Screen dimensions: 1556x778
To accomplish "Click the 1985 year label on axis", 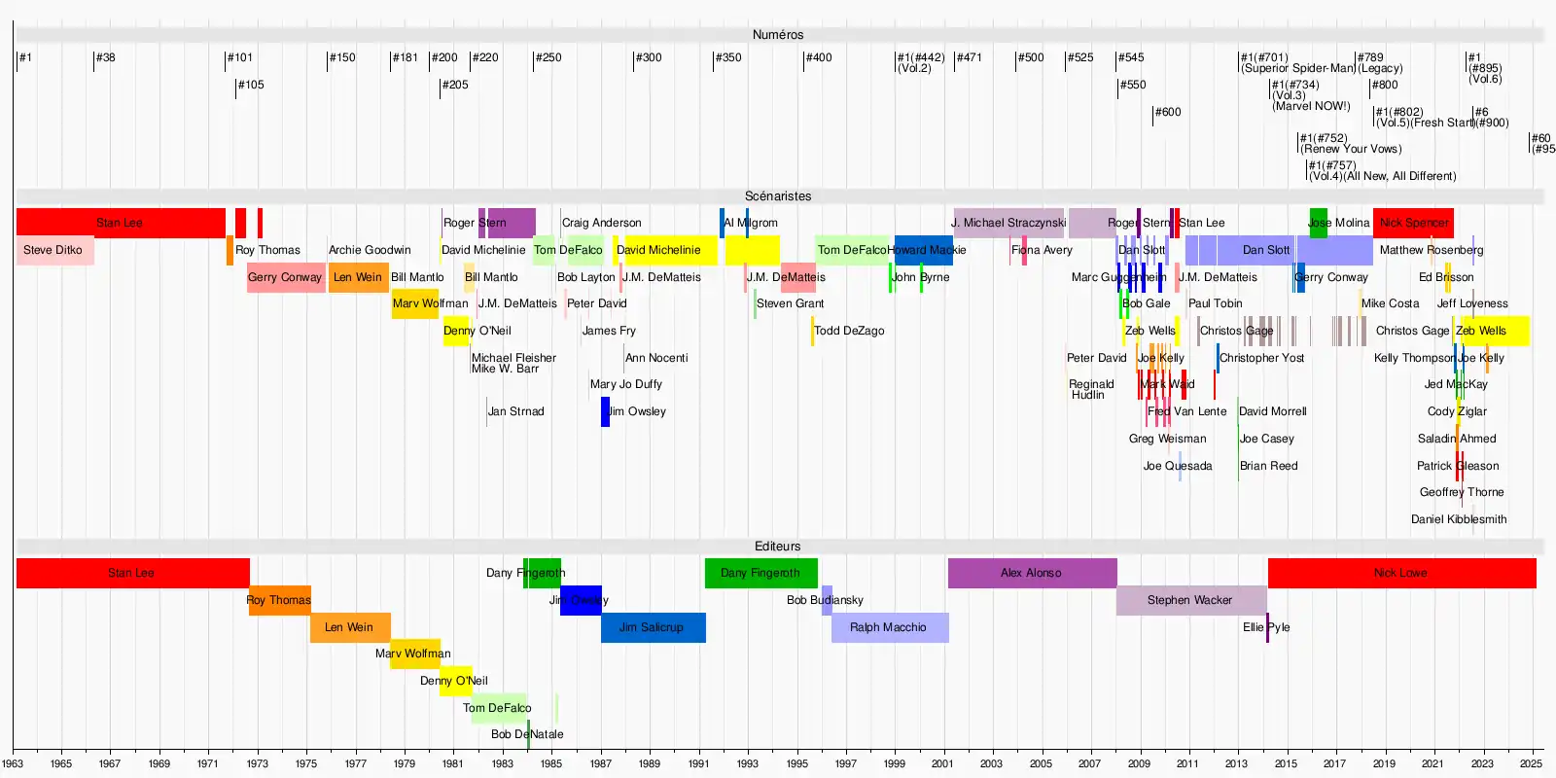I will [550, 763].
